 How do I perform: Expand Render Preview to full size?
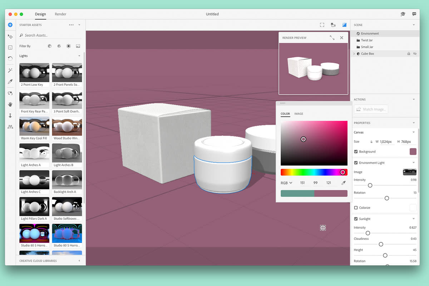click(332, 38)
